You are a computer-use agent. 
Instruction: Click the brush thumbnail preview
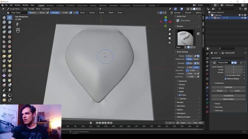(185, 37)
